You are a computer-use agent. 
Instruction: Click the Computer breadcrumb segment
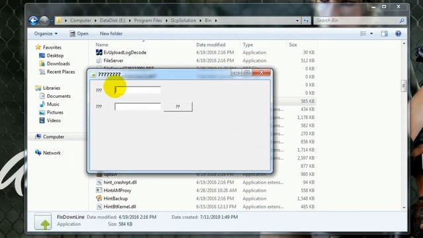[81, 20]
